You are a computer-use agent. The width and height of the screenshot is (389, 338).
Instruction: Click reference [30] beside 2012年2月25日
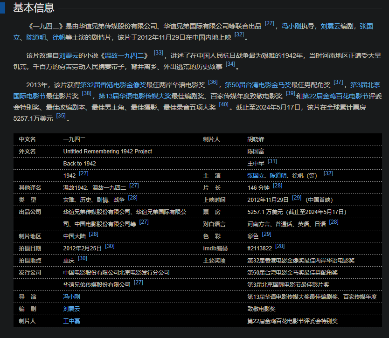point(110,246)
